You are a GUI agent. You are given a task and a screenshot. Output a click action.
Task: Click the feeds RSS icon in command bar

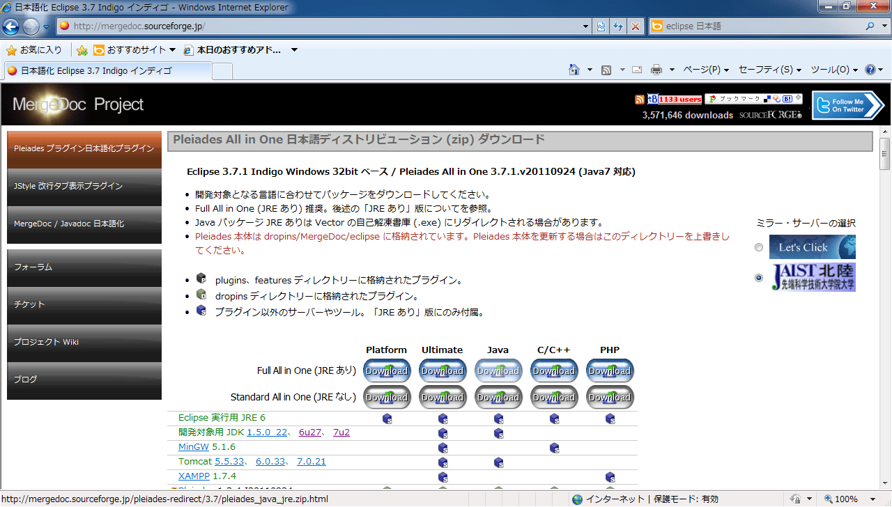(x=606, y=70)
